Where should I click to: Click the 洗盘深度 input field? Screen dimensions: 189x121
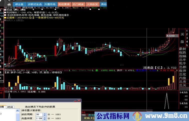(x=39, y=119)
